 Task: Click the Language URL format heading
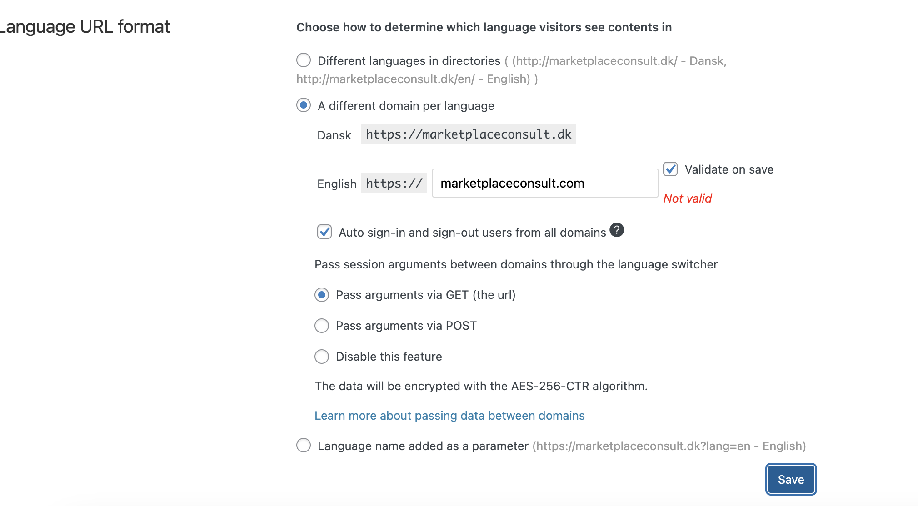click(x=85, y=26)
